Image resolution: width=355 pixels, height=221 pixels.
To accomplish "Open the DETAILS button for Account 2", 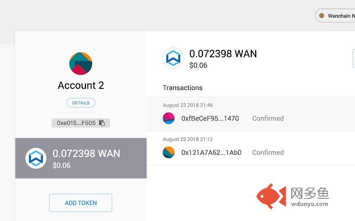I will [x=81, y=103].
